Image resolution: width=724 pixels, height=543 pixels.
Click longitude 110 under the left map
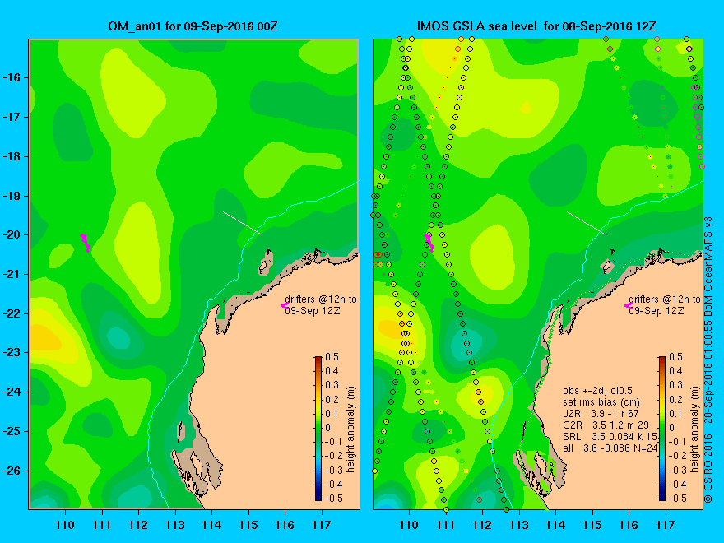click(x=65, y=525)
